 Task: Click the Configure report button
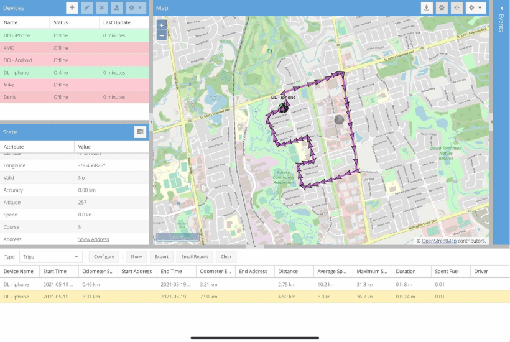pos(104,256)
